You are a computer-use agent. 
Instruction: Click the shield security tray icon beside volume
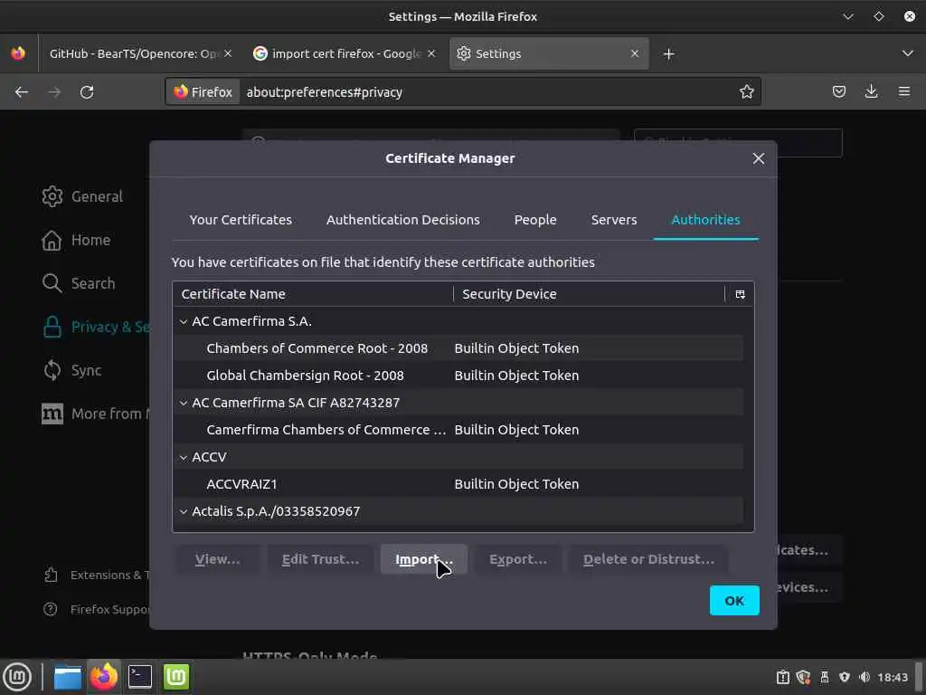pyautogui.click(x=845, y=678)
